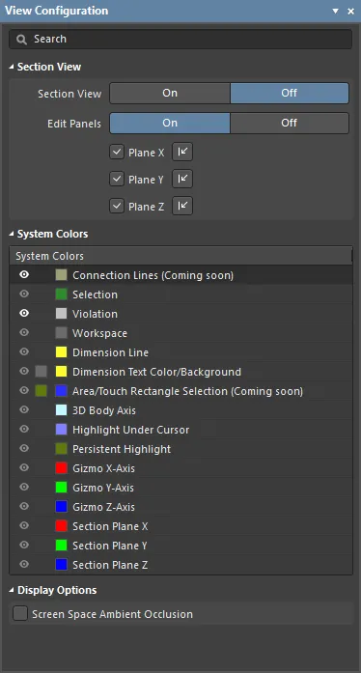Screen dimensions: 361x673
Task: Change the Gizmo Z-Axis blue swatch
Action: point(62,507)
